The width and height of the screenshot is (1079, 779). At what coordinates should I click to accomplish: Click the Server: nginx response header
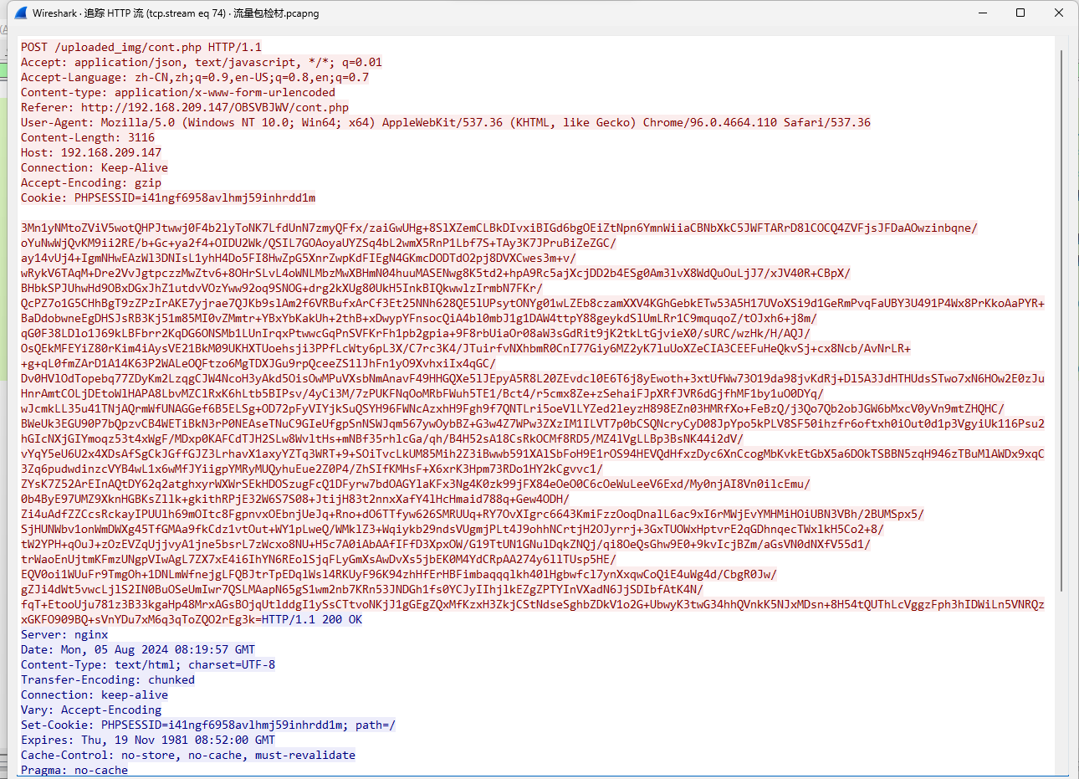(64, 634)
